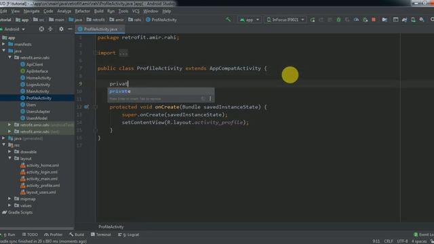
Task: Open Project Structure icon in toolbar
Action: [x=384, y=20]
